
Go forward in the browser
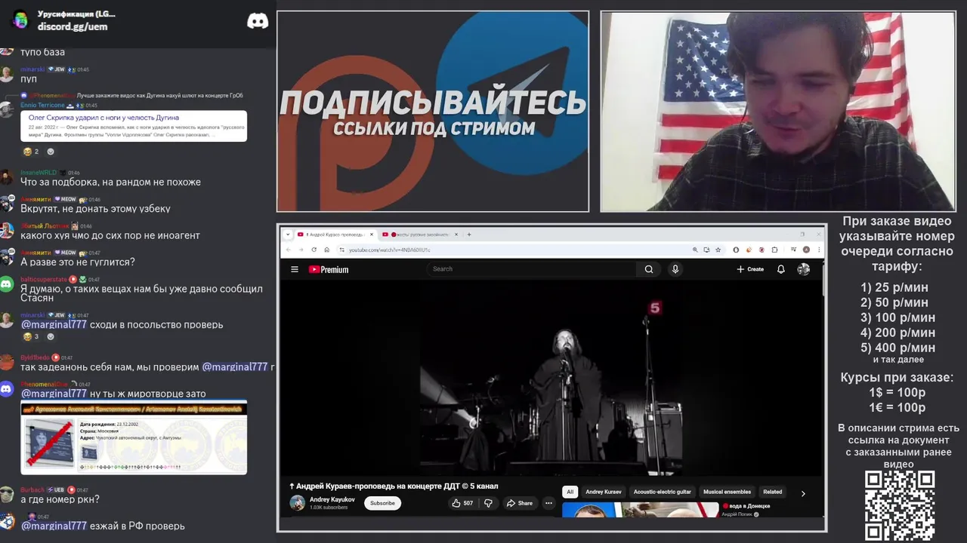pos(301,250)
